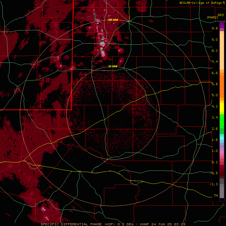226x226 pixels.
Task: Click the [PHAS] units label
Action: tap(212, 17)
